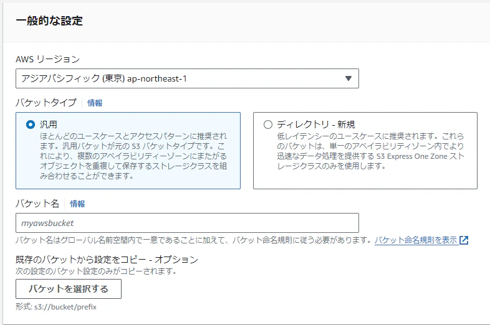This screenshot has height=325, width=490.
Task: Click the 形式: s3://bucket/prefix hint text
Action: click(56, 307)
